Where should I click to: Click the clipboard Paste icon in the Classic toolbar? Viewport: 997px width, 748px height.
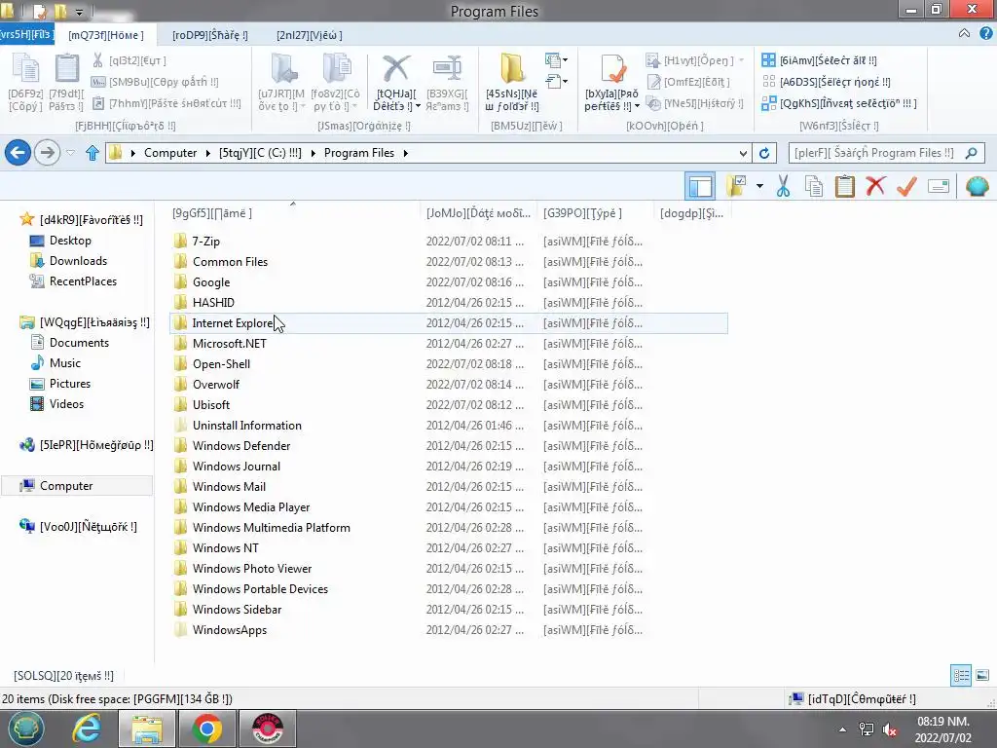click(845, 186)
